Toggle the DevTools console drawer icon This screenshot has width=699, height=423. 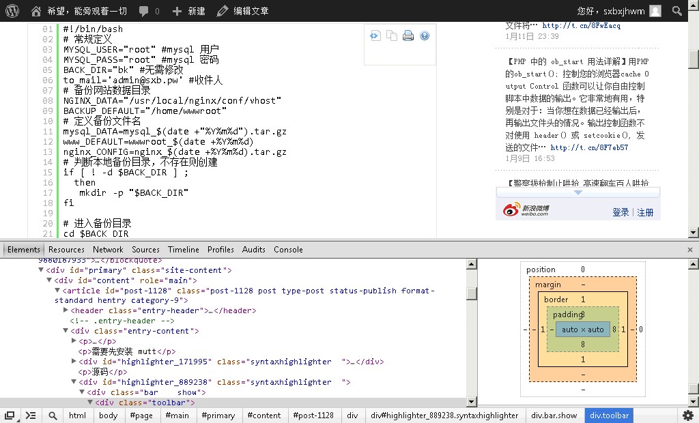click(x=31, y=415)
